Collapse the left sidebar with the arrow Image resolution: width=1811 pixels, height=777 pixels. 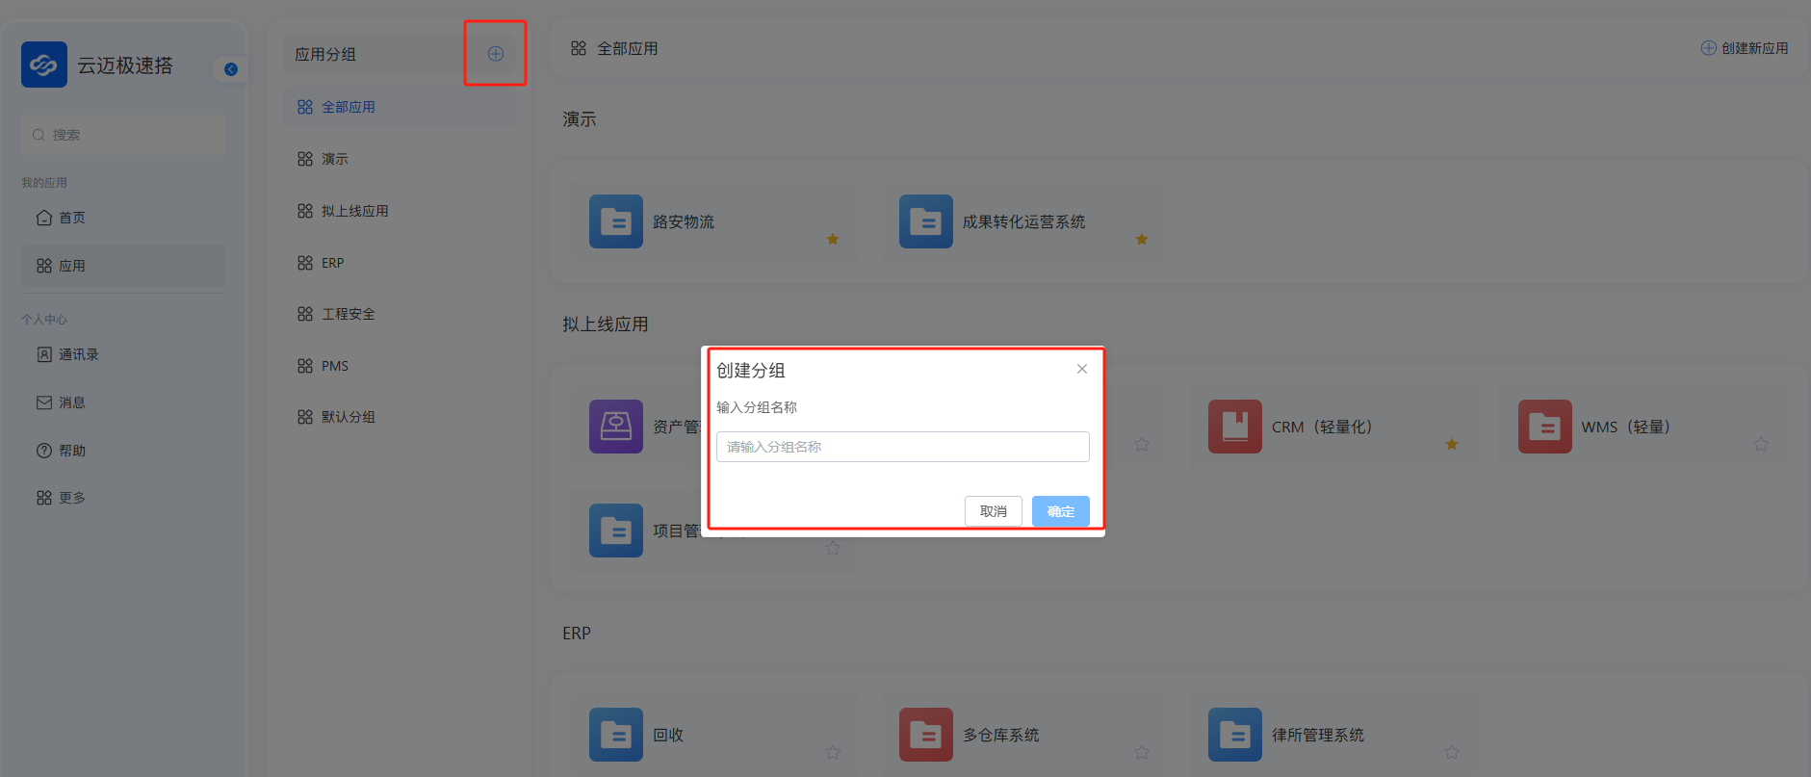[x=231, y=69]
